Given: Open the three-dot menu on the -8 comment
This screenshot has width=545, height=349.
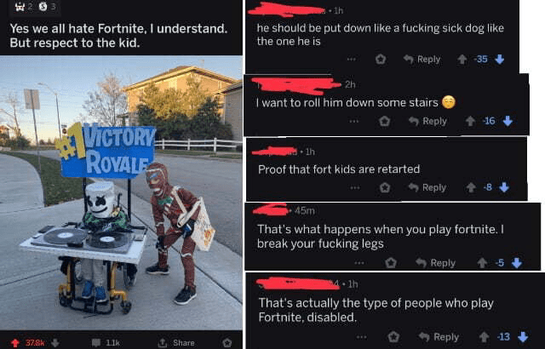Looking at the screenshot, I should point(355,188).
